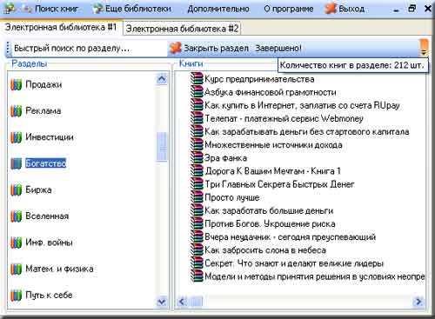Click the books icon next to Биржа
Screen dimensions: 435x319
click(17, 190)
